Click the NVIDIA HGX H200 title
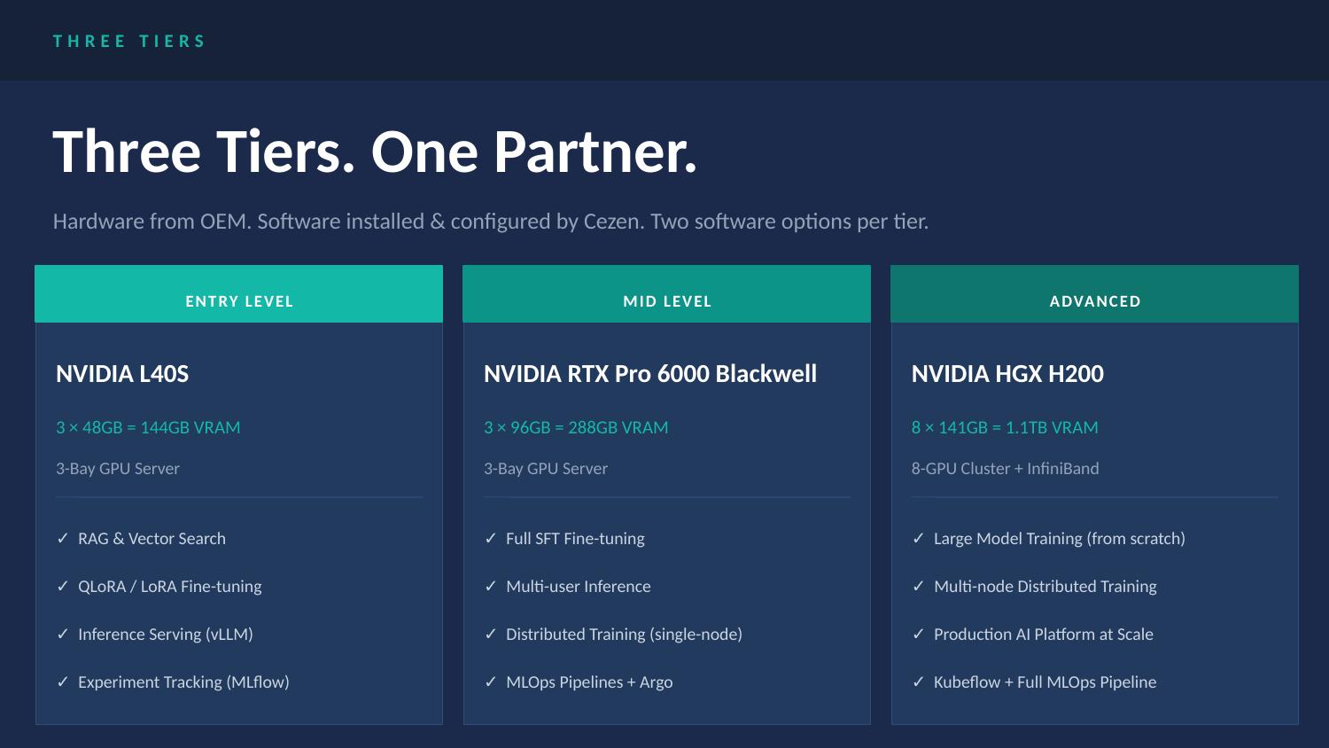 click(x=1007, y=374)
